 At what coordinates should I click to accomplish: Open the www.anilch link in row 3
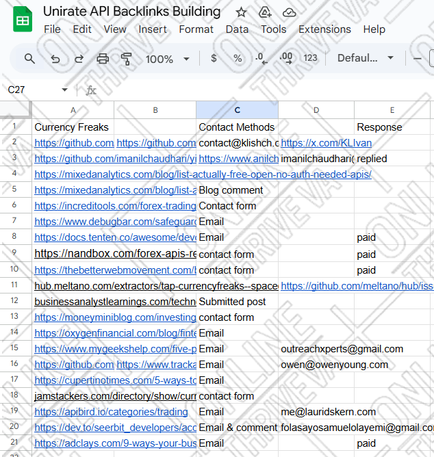239,159
